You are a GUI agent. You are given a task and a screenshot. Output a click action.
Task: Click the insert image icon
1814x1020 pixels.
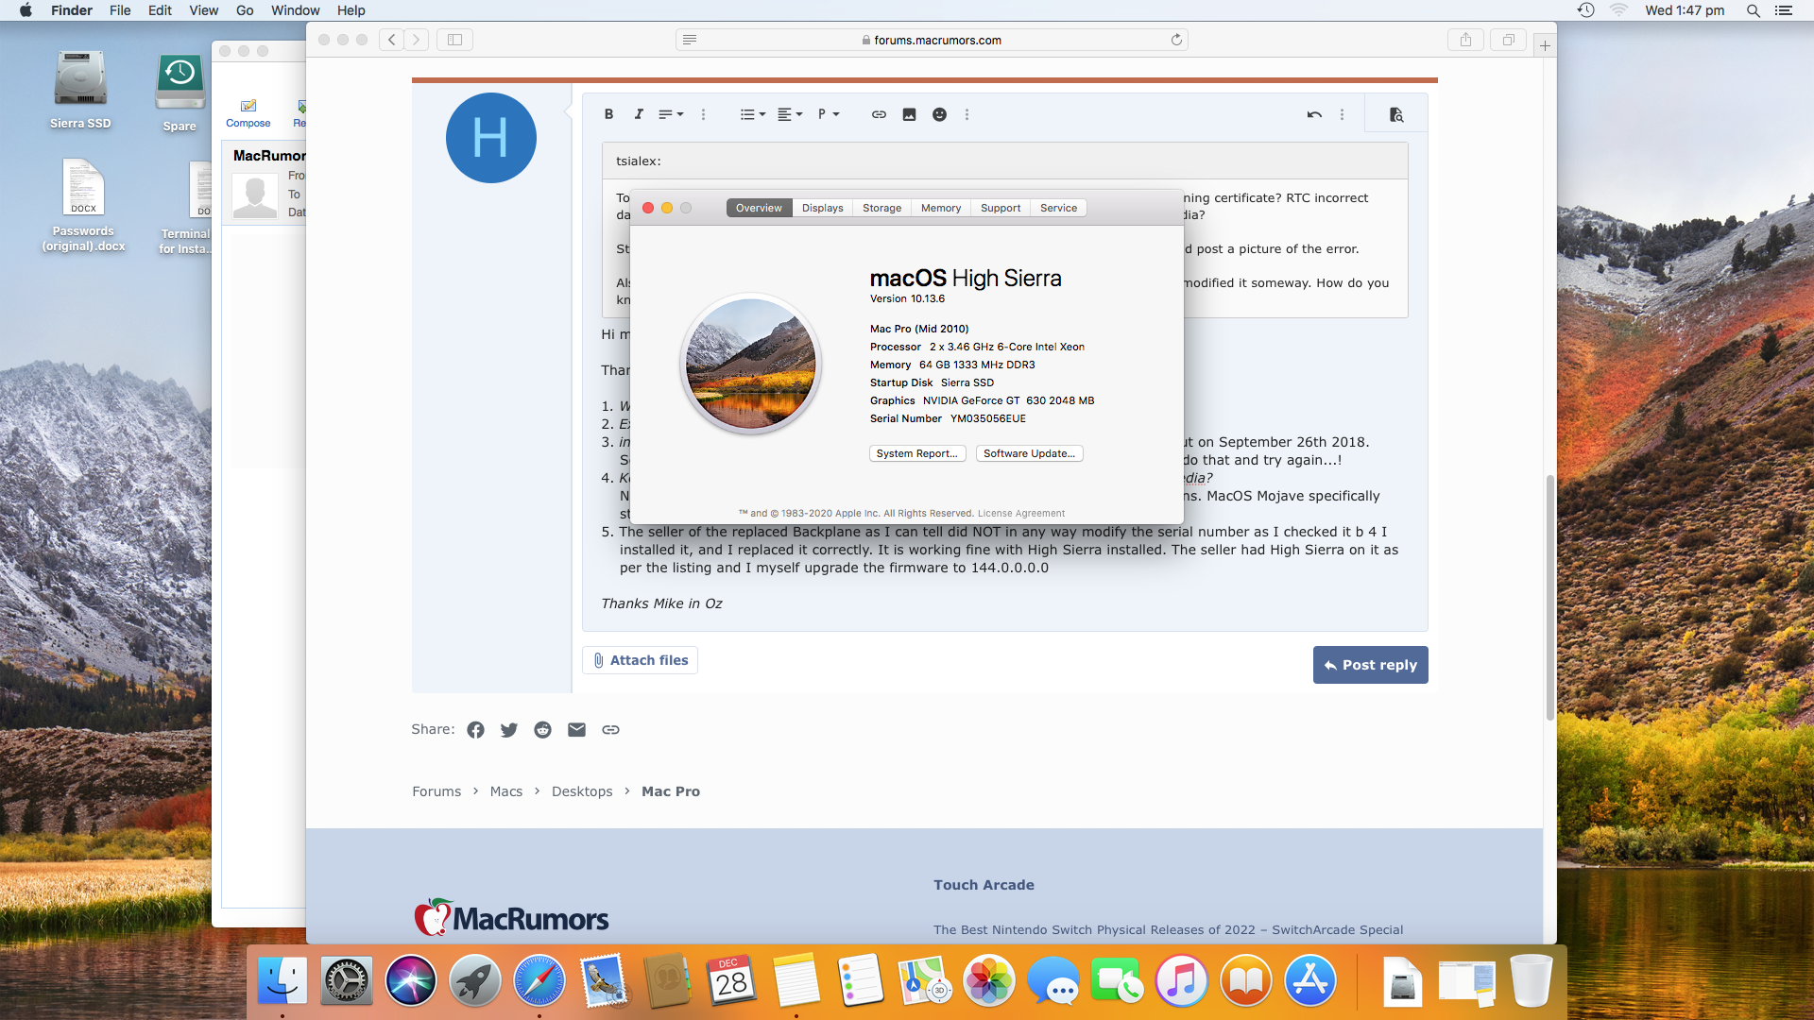(909, 114)
